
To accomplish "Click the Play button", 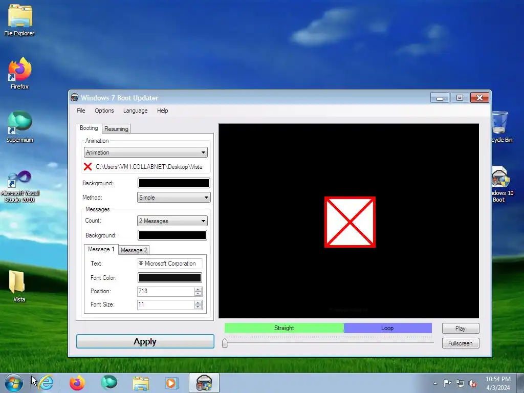I will (x=460, y=329).
